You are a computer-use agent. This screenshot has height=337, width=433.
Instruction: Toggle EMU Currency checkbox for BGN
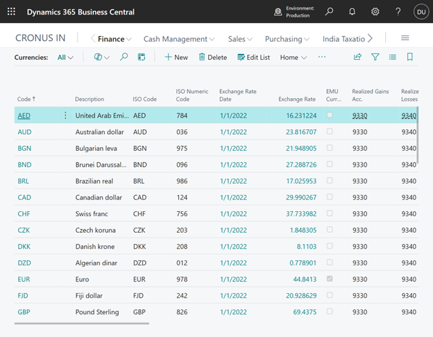(x=330, y=147)
